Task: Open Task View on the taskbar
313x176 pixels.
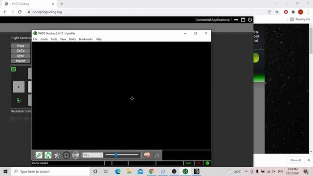Action: pyautogui.click(x=106, y=172)
